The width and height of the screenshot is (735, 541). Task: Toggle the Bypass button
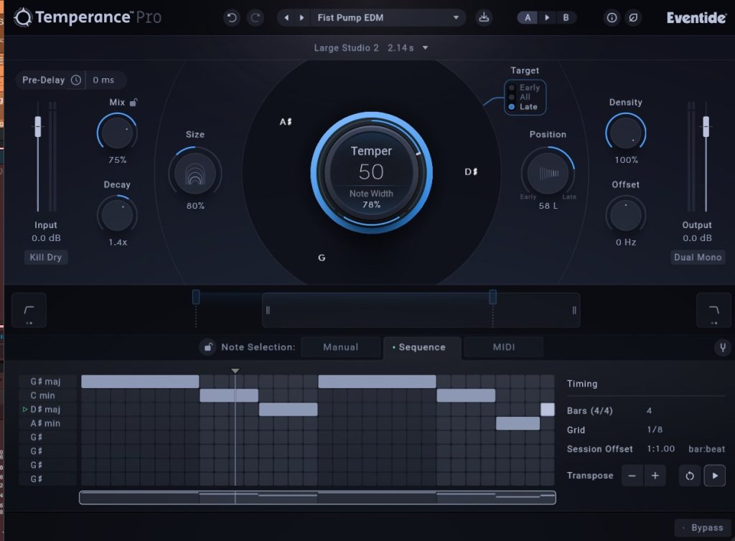701,528
